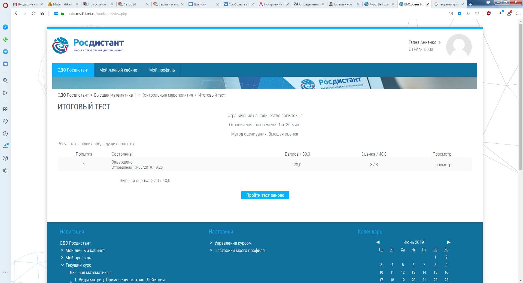The height and width of the screenshot is (283, 523).
Task: Expand user menu next to Гаянэ Анненко
Action: (439, 42)
